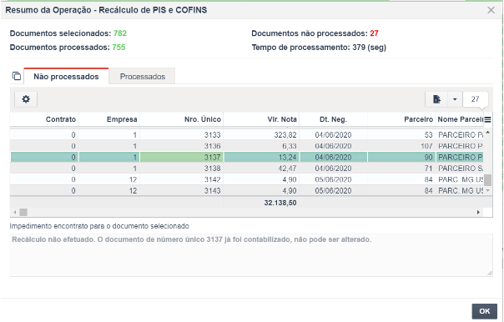
Task: Click the export document icon
Action: click(x=436, y=99)
